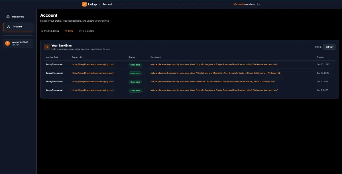Click the Created column header
The width and height of the screenshot is (342, 174).
pos(320,57)
